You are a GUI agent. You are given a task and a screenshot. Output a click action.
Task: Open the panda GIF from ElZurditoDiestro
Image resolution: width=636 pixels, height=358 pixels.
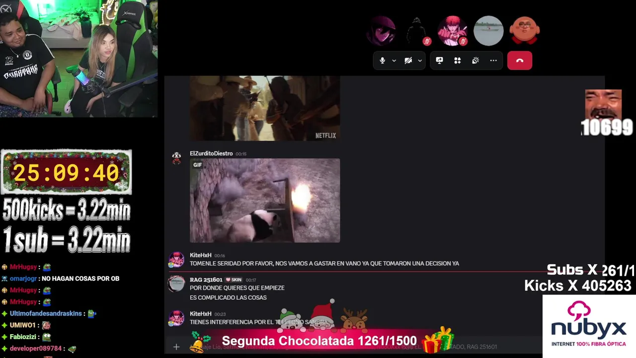[x=265, y=200]
